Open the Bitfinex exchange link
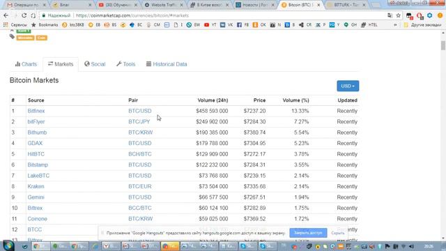The height and width of the screenshot is (251, 446). click(x=36, y=111)
